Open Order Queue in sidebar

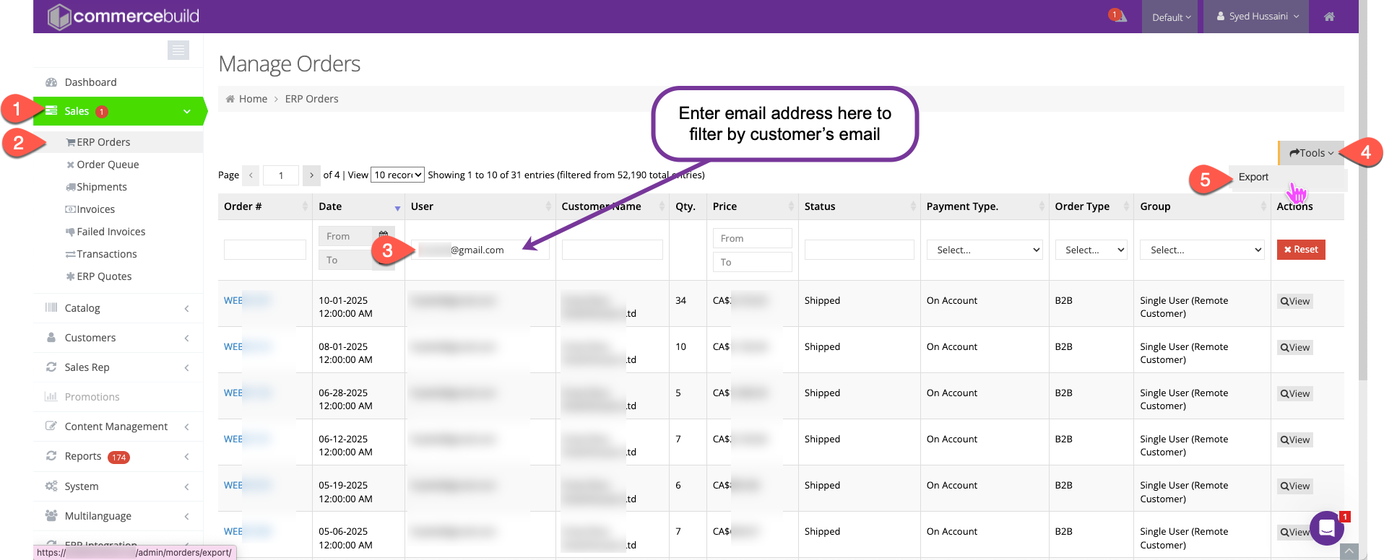(108, 165)
